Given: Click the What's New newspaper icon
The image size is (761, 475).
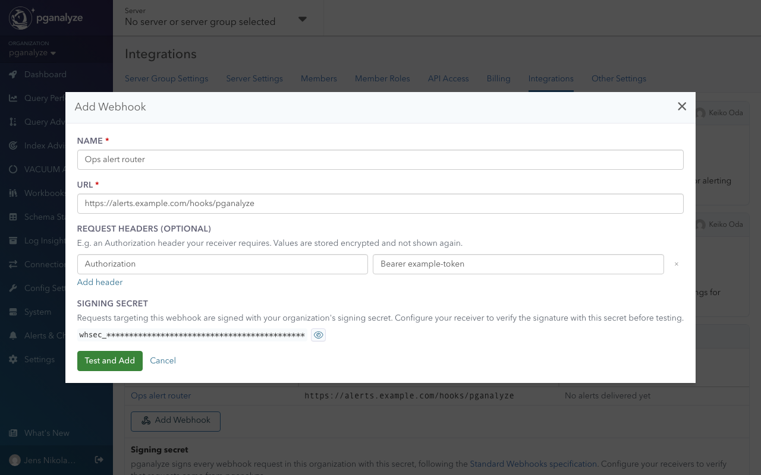Looking at the screenshot, I should click(13, 433).
